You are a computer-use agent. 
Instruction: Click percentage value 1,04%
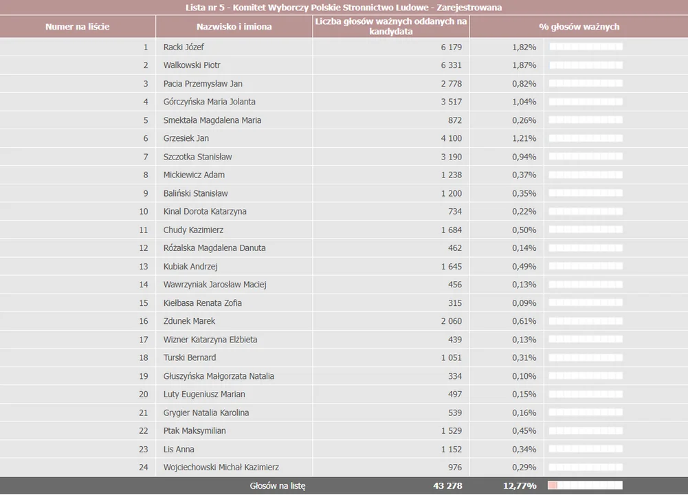[x=524, y=102]
